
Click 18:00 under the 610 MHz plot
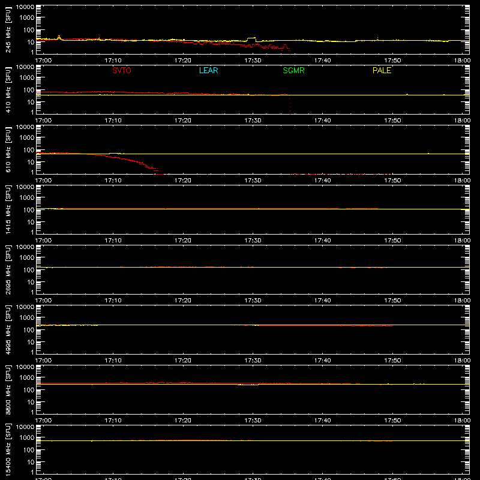tap(462, 181)
